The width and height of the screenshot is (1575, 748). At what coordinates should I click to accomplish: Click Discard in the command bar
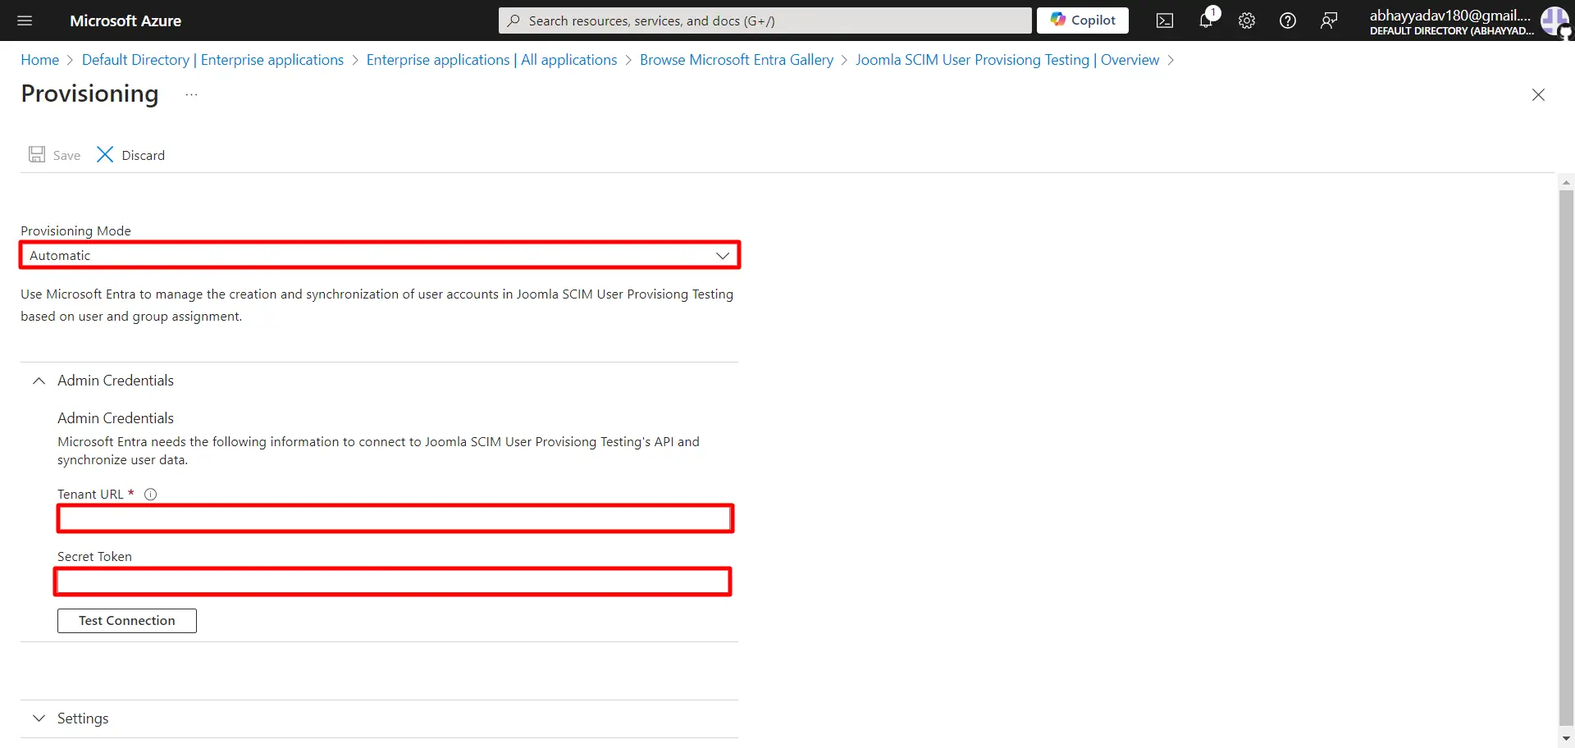click(130, 155)
